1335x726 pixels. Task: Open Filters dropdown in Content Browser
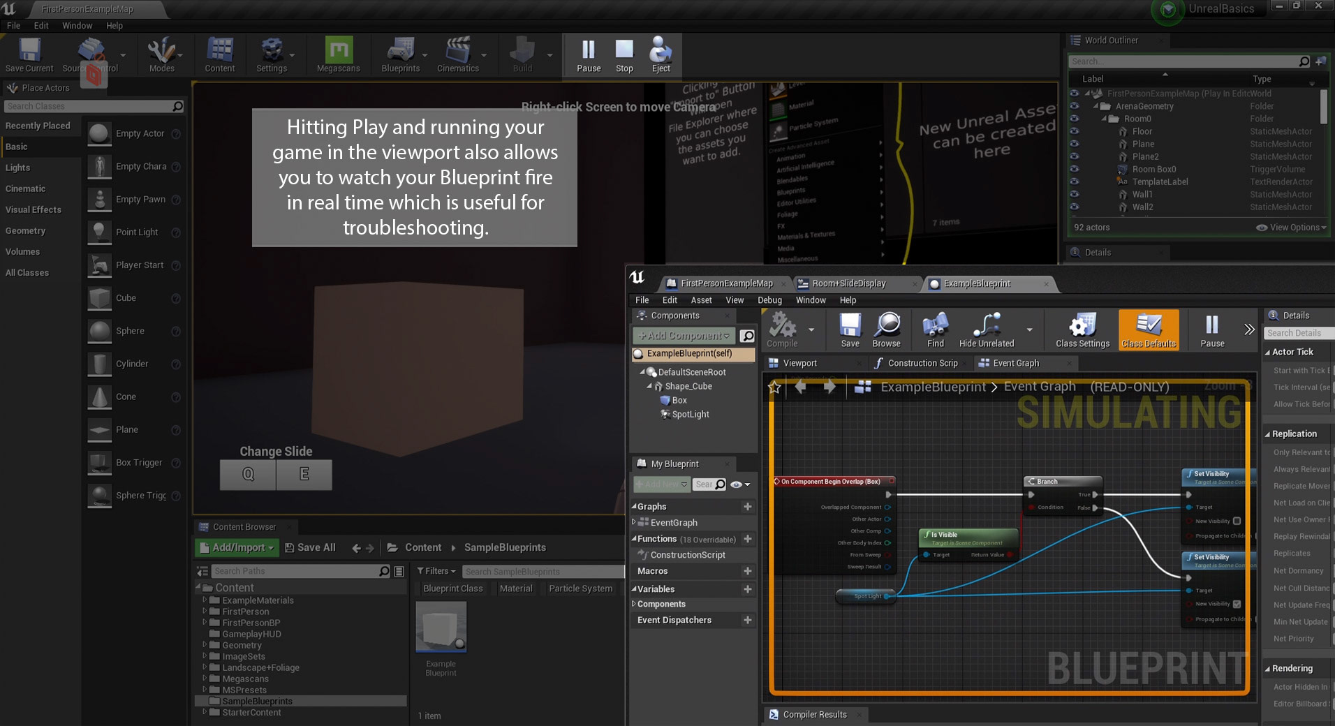click(436, 571)
